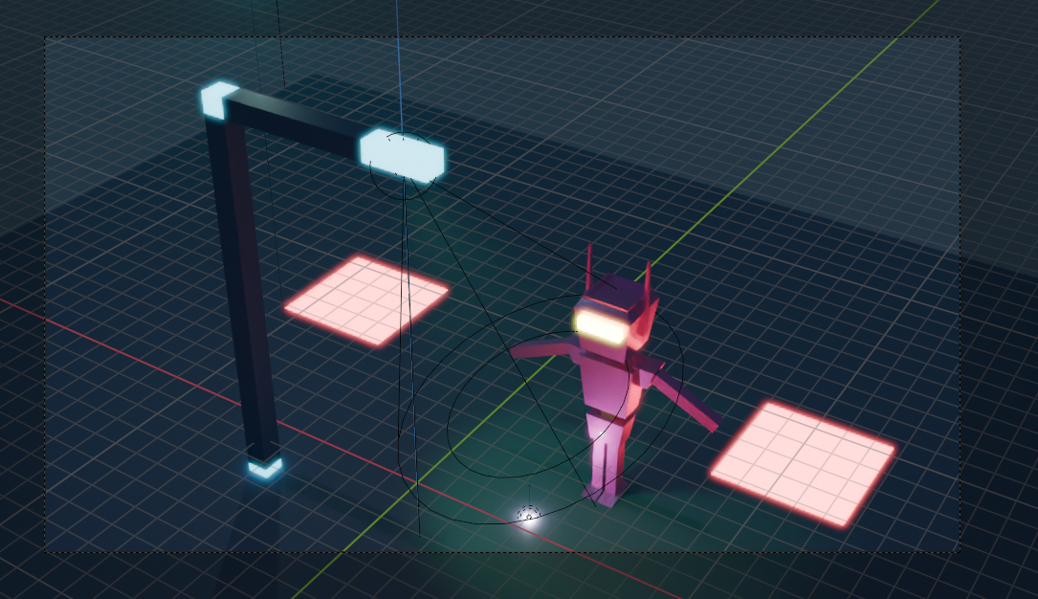Select the glowing base of the lamp post
The width and height of the screenshot is (1038, 599).
265,468
